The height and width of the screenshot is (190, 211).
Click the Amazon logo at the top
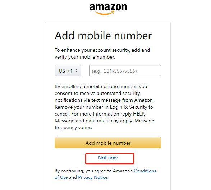[108, 9]
